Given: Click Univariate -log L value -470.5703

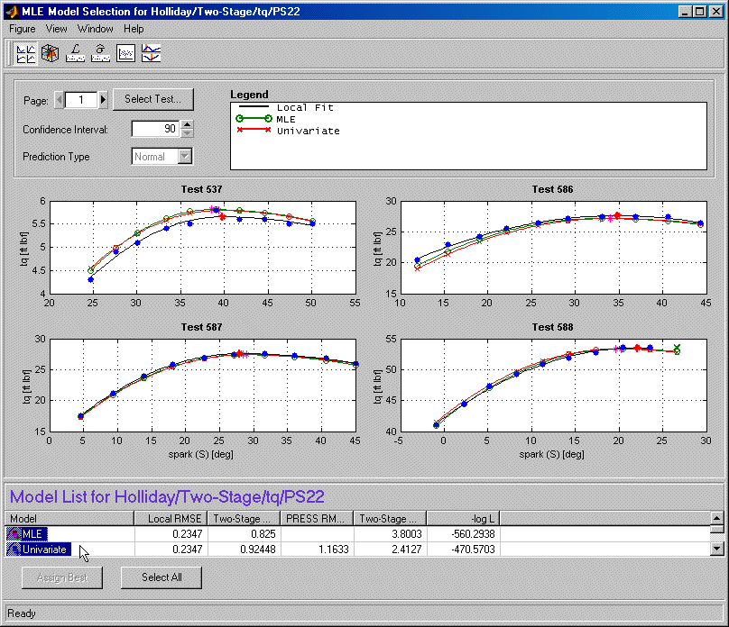Looking at the screenshot, I should pyautogui.click(x=474, y=550).
